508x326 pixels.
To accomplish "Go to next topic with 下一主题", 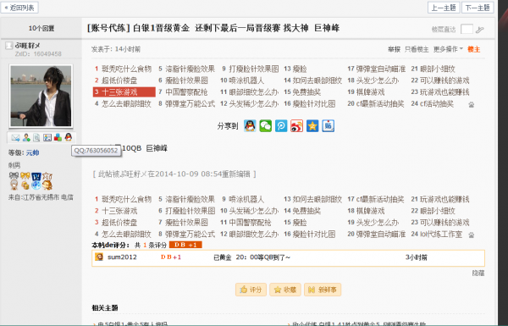I will pyautogui.click(x=478, y=8).
